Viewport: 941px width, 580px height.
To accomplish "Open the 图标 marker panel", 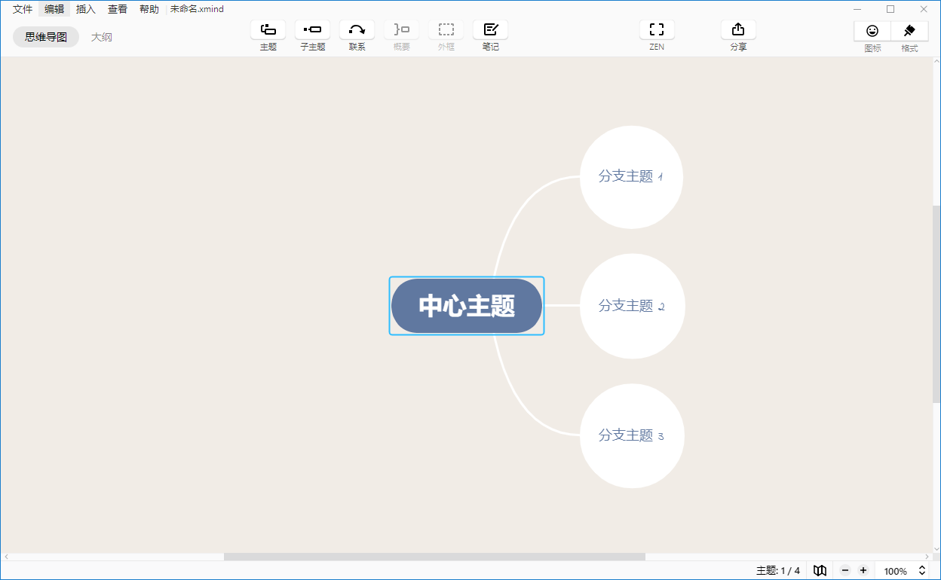I will (872, 31).
